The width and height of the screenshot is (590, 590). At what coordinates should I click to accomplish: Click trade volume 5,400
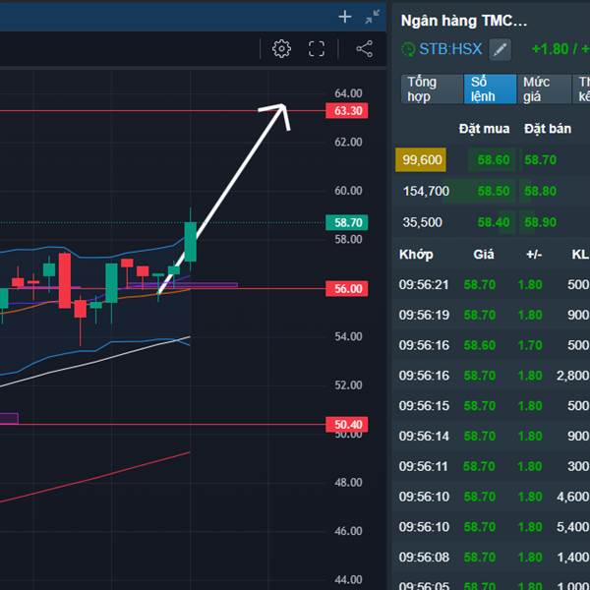click(572, 527)
